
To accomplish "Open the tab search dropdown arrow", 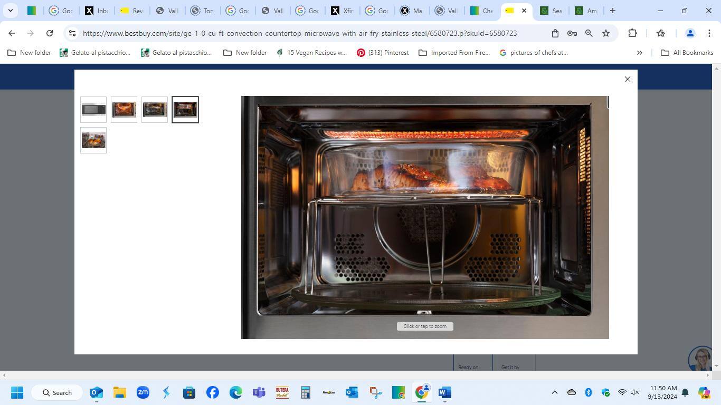I will pyautogui.click(x=10, y=11).
